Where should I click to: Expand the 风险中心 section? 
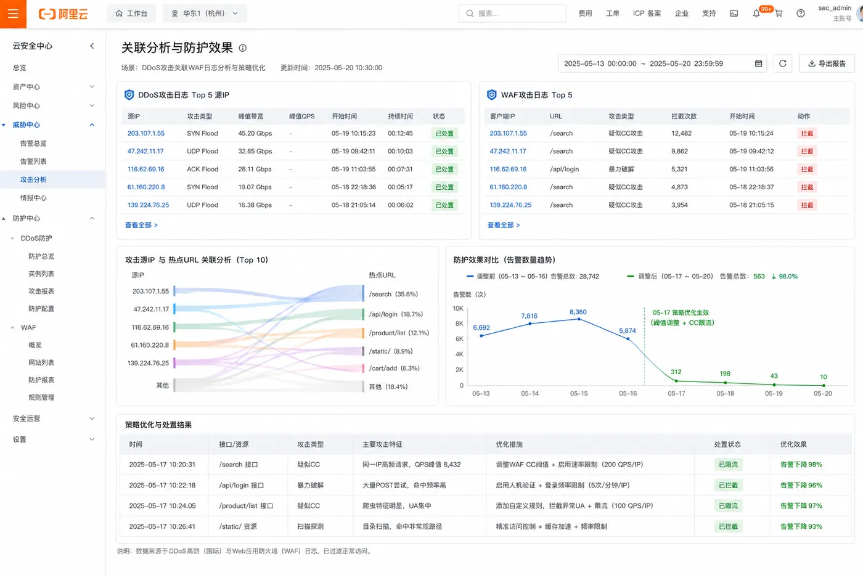[x=52, y=106]
